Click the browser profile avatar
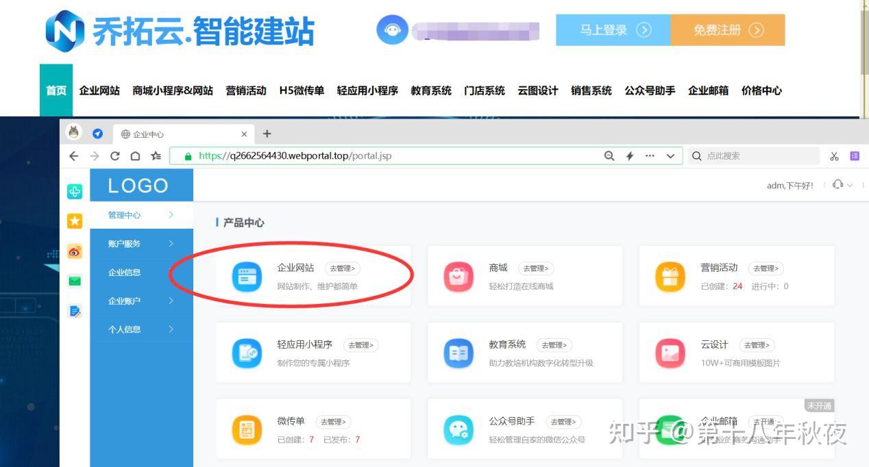This screenshot has height=467, width=869. (74, 132)
